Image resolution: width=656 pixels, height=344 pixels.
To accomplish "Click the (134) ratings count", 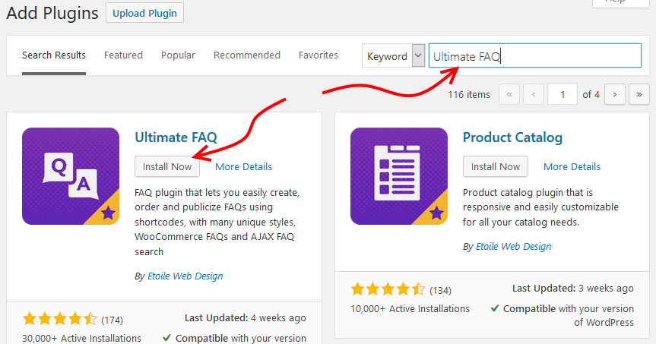I will coord(441,290).
